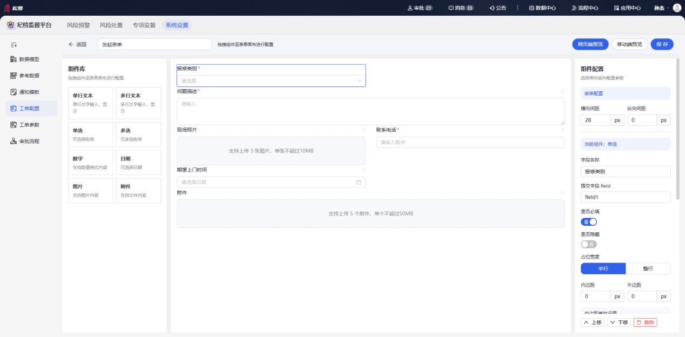This screenshot has height=337, width=685.
Task: Toggle the 是否隐藏 switch on
Action: tap(589, 244)
